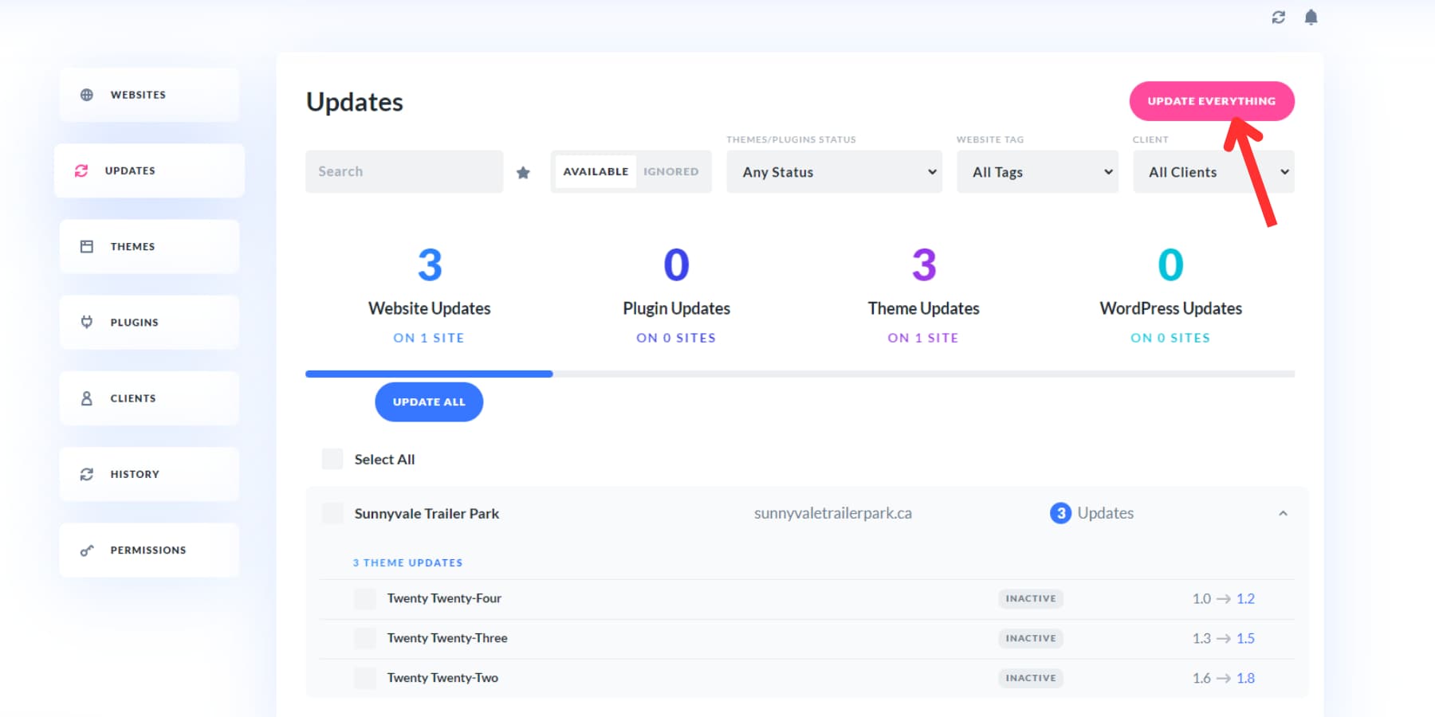Click the sync icon beside History
This screenshot has width=1435, height=717.
click(x=87, y=474)
